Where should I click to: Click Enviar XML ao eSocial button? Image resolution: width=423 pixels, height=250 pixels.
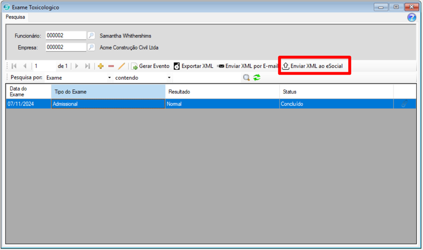click(x=313, y=66)
